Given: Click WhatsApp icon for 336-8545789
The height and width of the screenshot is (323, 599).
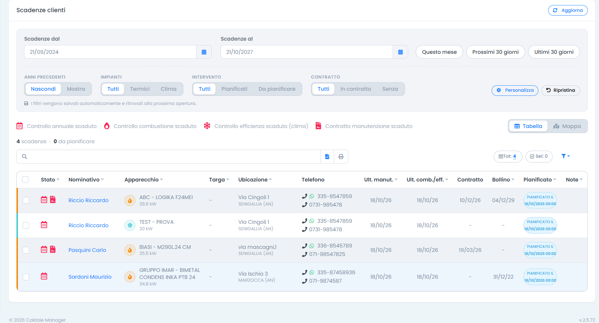Looking at the screenshot, I should [312, 246].
